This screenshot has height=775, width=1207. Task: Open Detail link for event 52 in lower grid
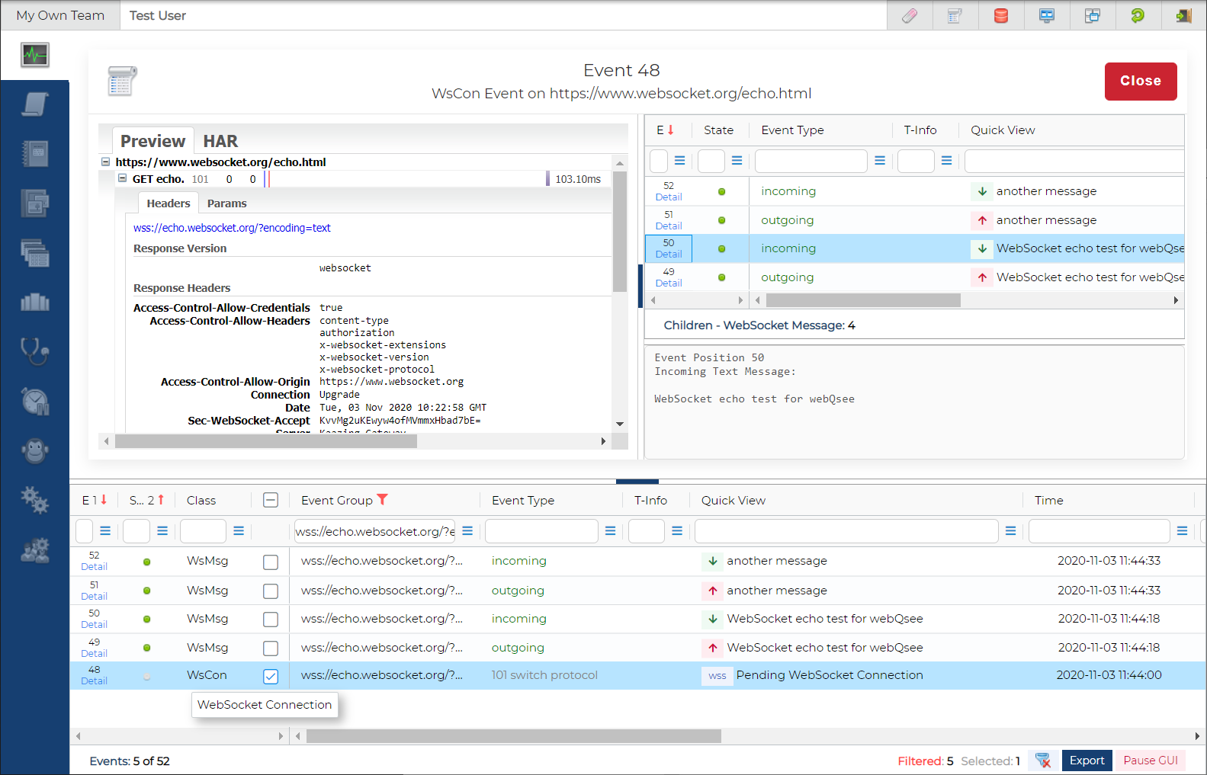tap(94, 567)
